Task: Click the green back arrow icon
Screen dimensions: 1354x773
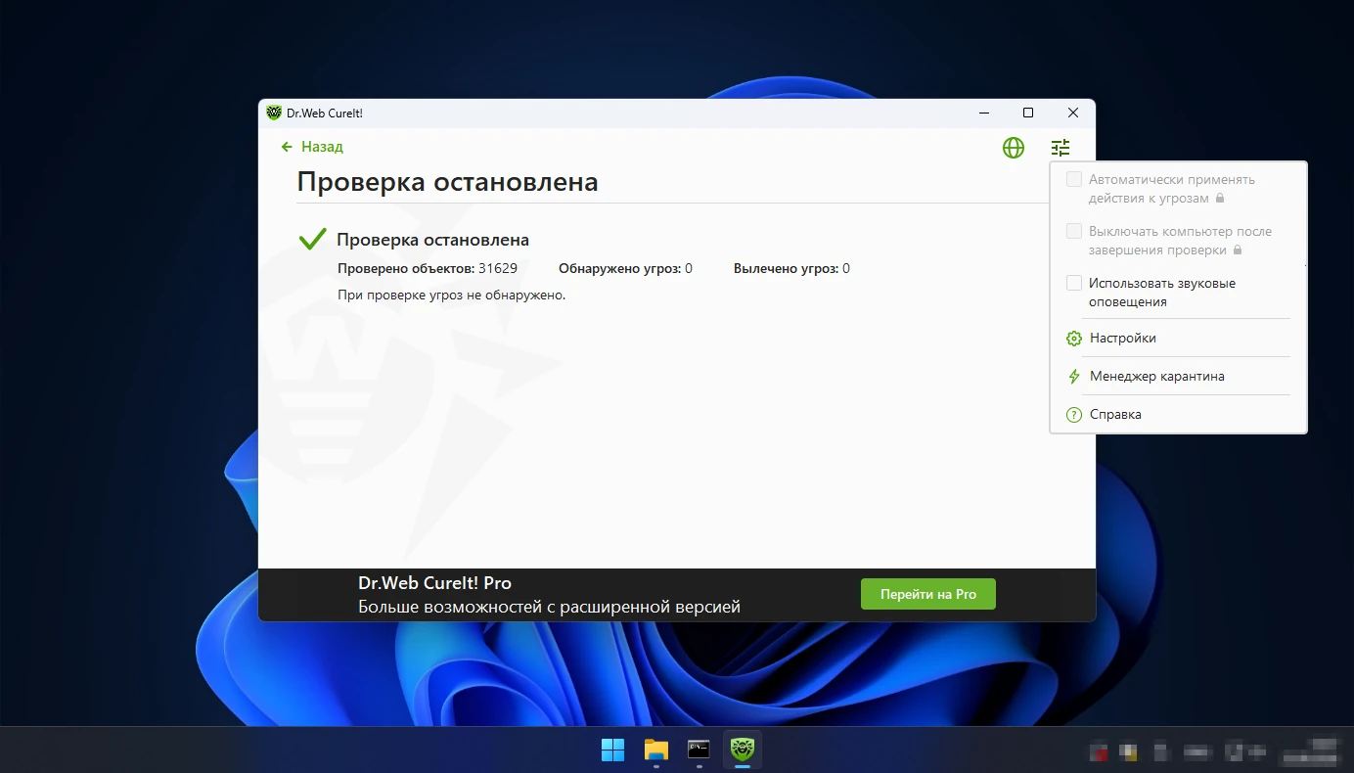Action: 287,147
